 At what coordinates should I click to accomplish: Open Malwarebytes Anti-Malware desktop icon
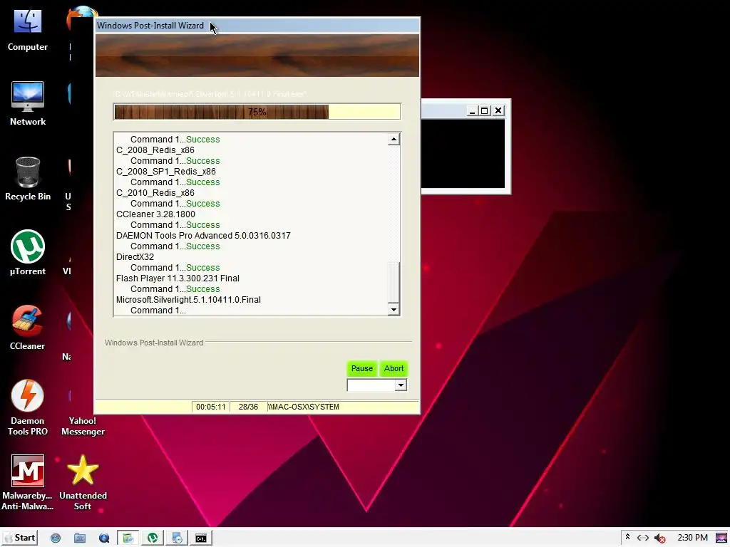(28, 483)
